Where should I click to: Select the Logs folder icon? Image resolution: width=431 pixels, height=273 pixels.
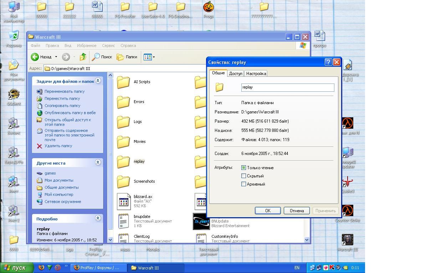[123, 122]
